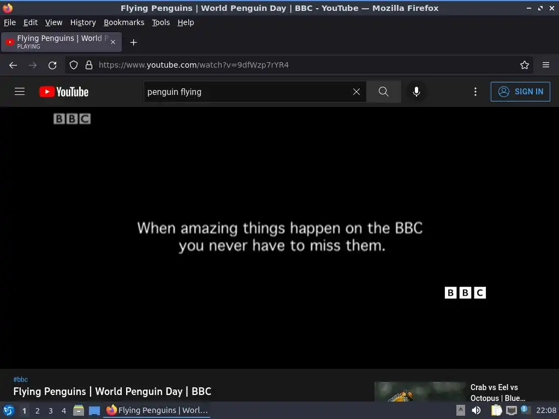
Task: Open the network status tray icon
Action: [x=511, y=410]
